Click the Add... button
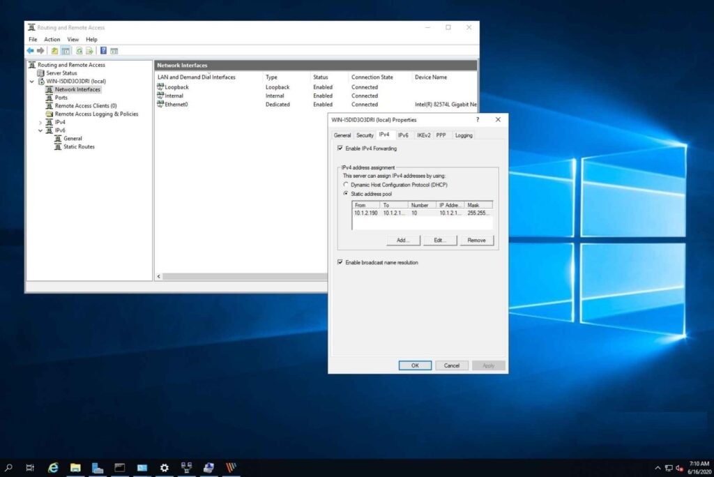This screenshot has width=714, height=477. click(x=403, y=240)
